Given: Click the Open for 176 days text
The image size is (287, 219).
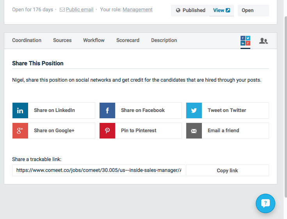Looking at the screenshot, I should (x=32, y=9).
